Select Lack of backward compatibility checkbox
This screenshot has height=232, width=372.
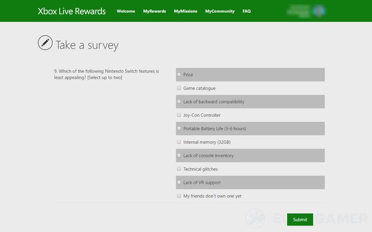point(179,101)
